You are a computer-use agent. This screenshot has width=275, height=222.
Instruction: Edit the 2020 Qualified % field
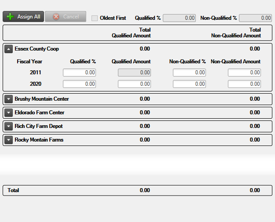79,84
